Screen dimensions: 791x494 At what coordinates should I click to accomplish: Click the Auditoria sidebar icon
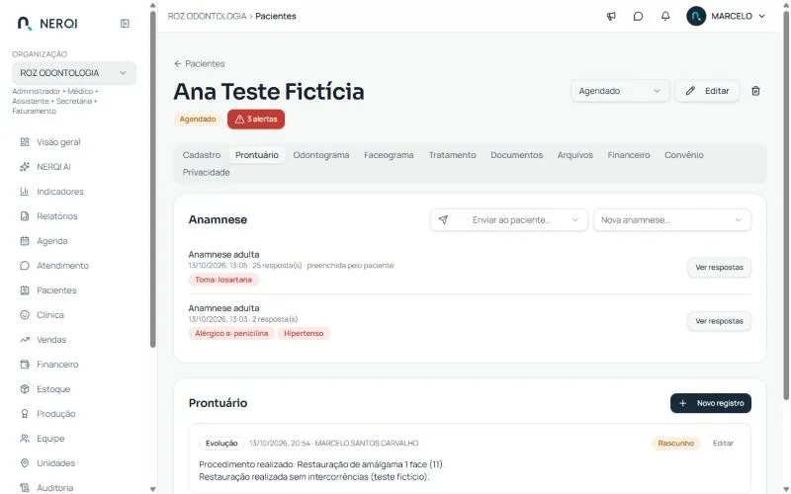pos(24,488)
